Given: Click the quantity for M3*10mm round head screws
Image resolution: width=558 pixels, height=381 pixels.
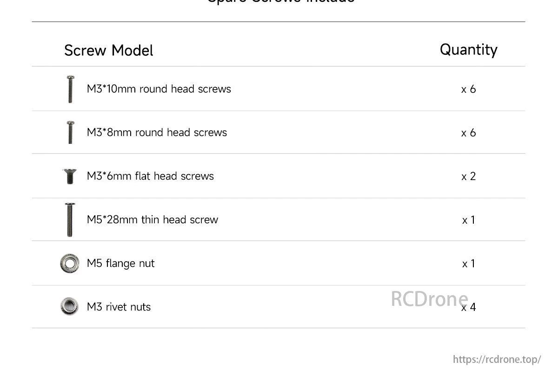Looking at the screenshot, I should point(468,89).
